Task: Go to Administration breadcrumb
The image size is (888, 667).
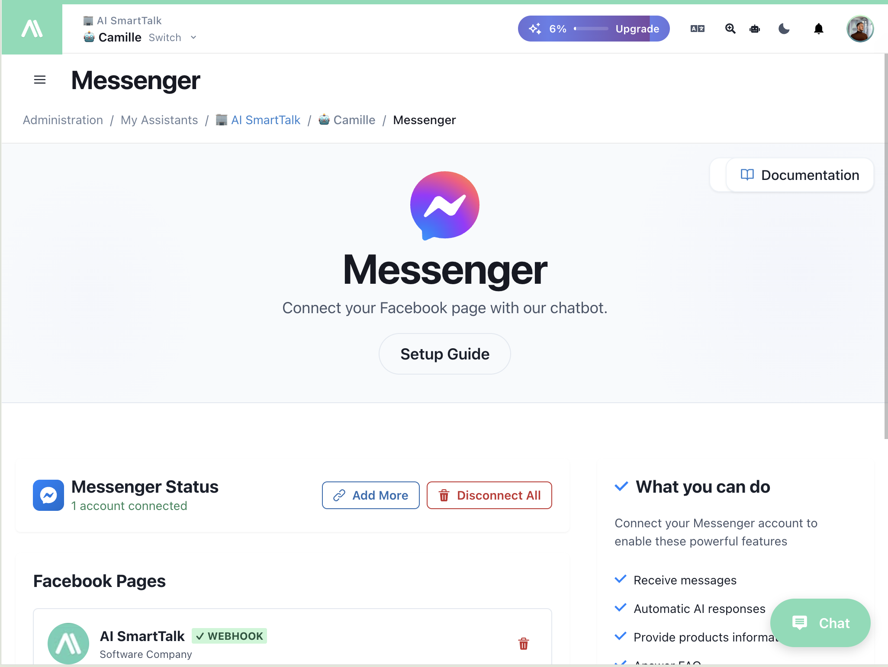Action: point(63,120)
